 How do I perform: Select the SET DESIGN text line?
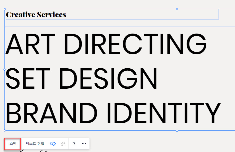81,78
